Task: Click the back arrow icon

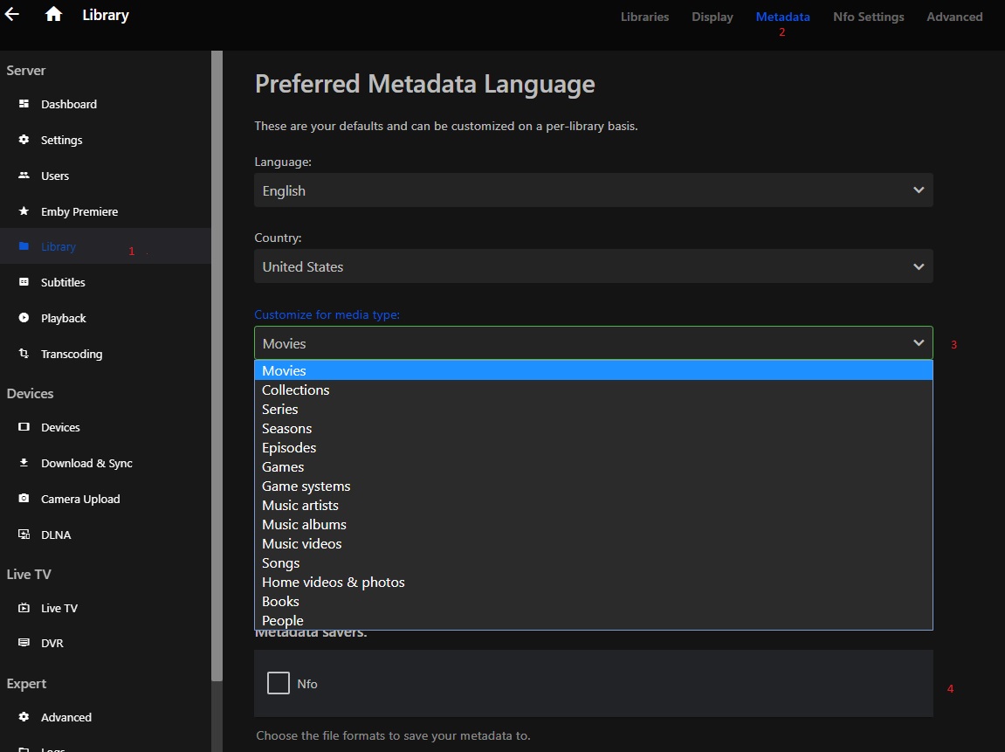Action: 12,14
